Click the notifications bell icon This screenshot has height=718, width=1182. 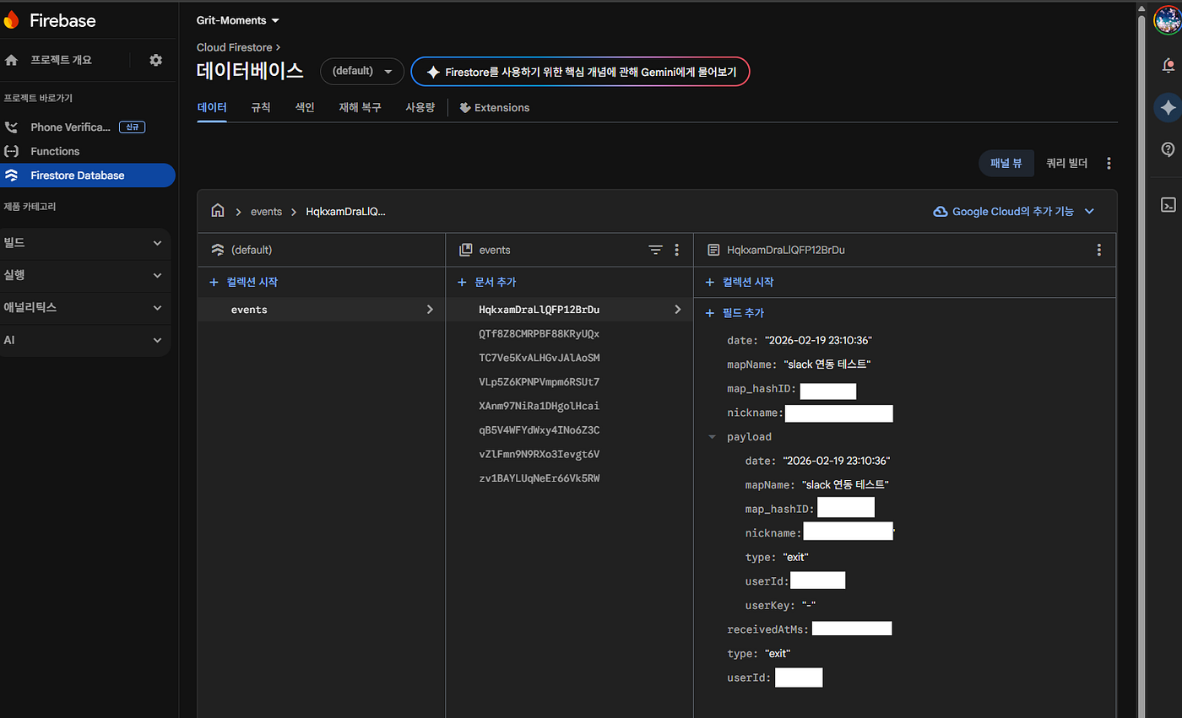[x=1168, y=65]
